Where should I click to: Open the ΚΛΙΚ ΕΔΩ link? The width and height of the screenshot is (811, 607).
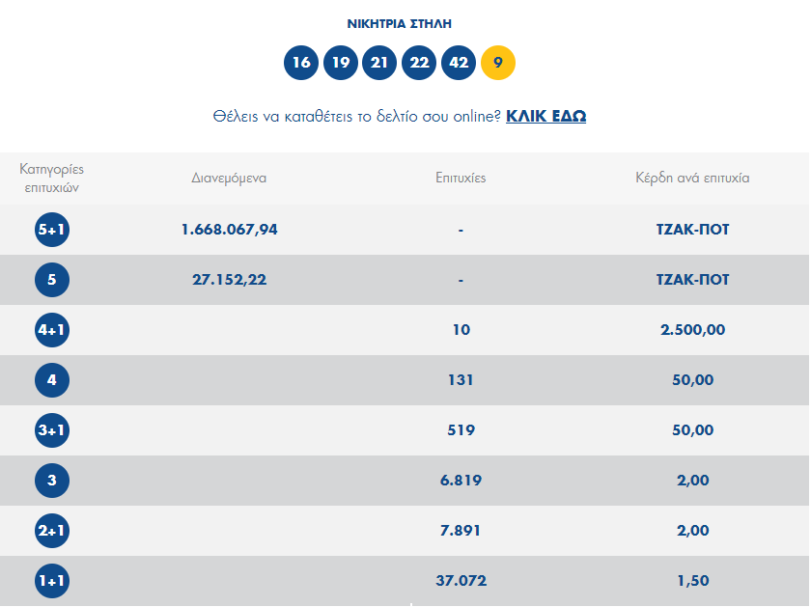pyautogui.click(x=545, y=116)
